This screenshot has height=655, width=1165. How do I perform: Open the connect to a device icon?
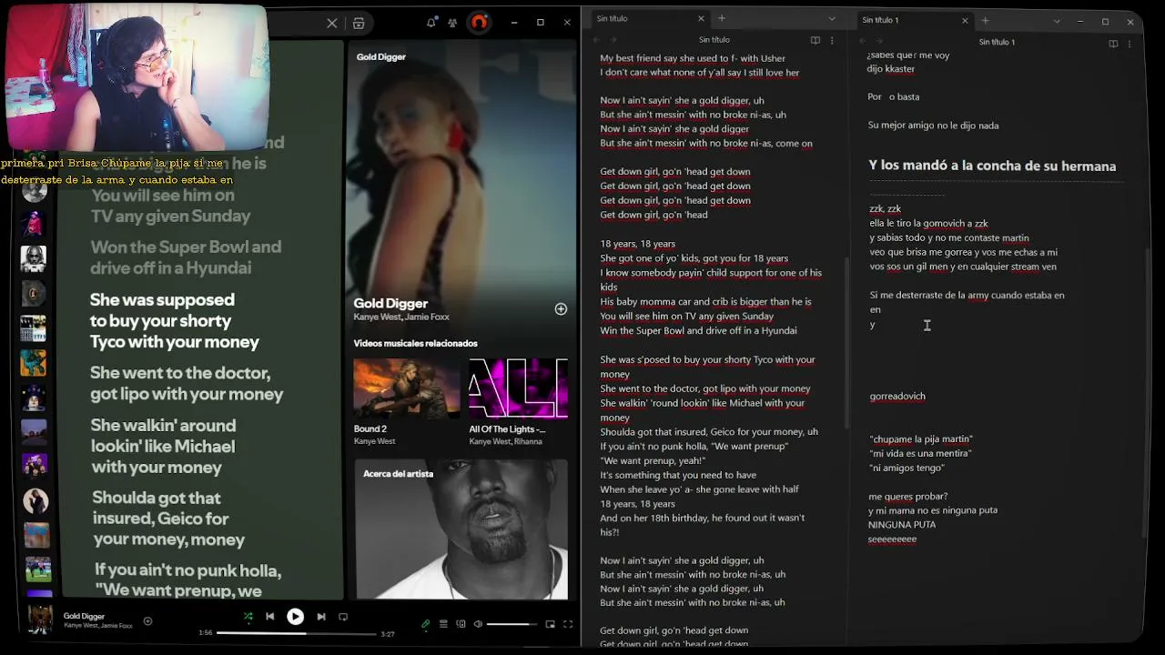point(461,624)
